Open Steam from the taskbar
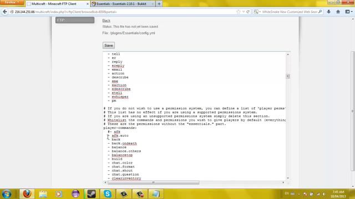Image resolution: width=355 pixels, height=199 pixels. pyautogui.click(x=92, y=194)
